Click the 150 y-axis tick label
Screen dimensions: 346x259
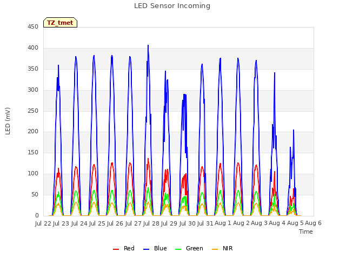click(x=33, y=153)
